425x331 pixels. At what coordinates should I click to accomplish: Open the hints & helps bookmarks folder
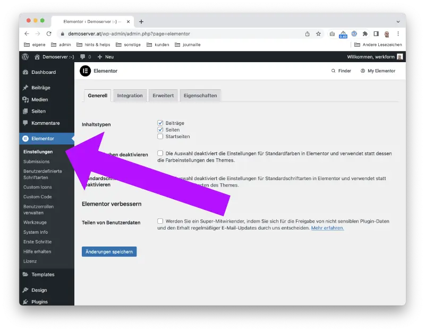pos(93,45)
